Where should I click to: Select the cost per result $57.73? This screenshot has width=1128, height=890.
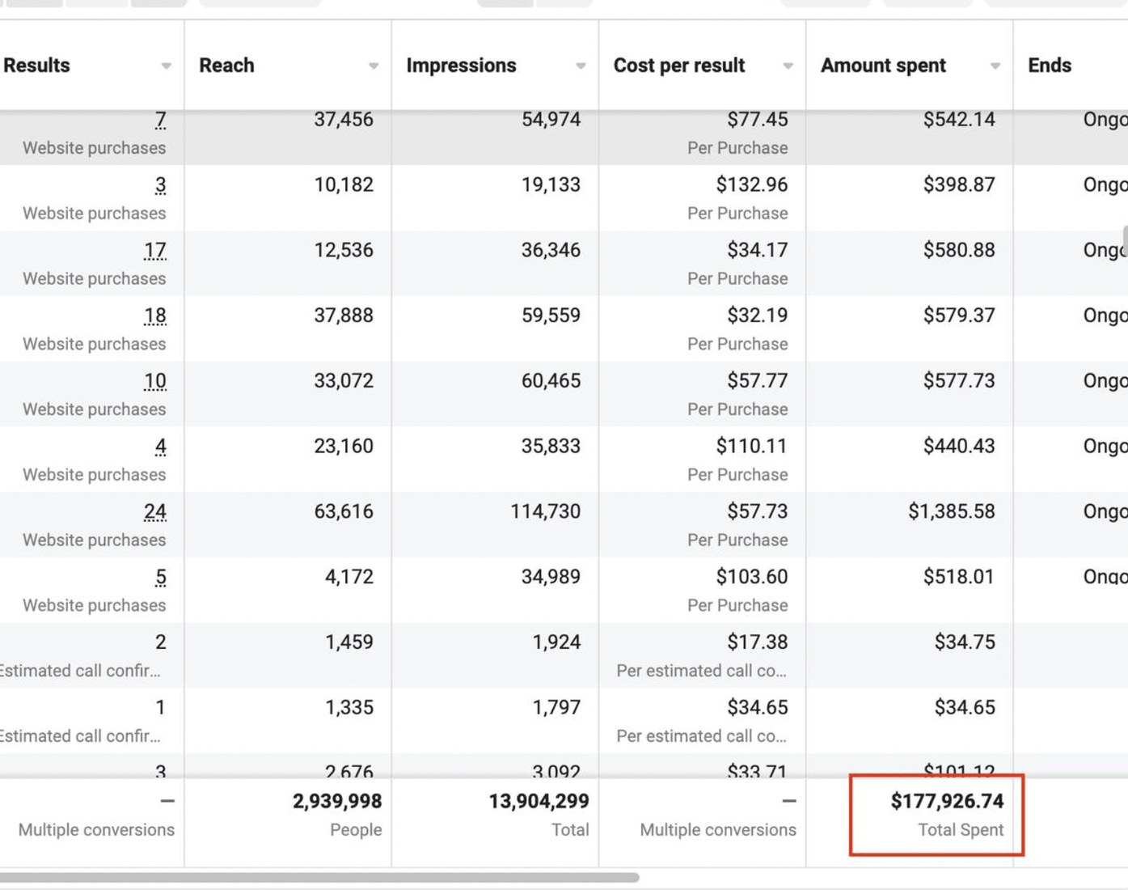(758, 512)
